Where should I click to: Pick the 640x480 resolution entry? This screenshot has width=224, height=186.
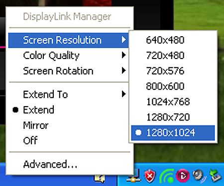point(173,40)
